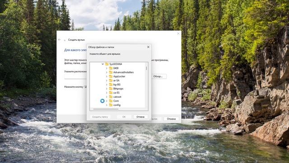Go back with the wizard arrow icon
289x163 pixels.
pos(59,39)
